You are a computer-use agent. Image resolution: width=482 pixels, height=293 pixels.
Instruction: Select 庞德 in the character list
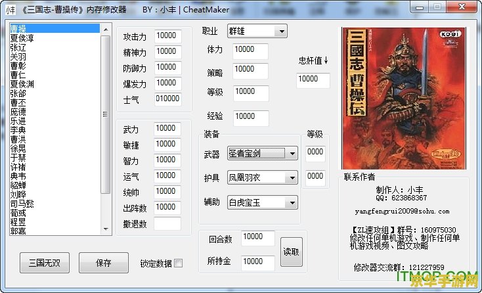point(55,112)
